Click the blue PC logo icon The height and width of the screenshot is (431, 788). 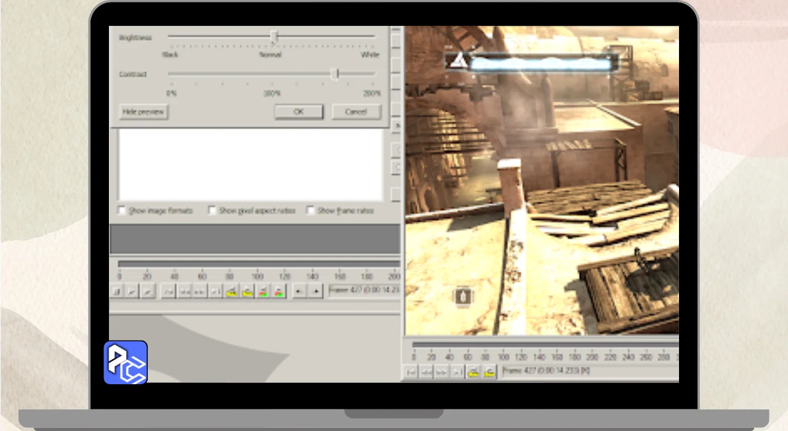coord(126,363)
